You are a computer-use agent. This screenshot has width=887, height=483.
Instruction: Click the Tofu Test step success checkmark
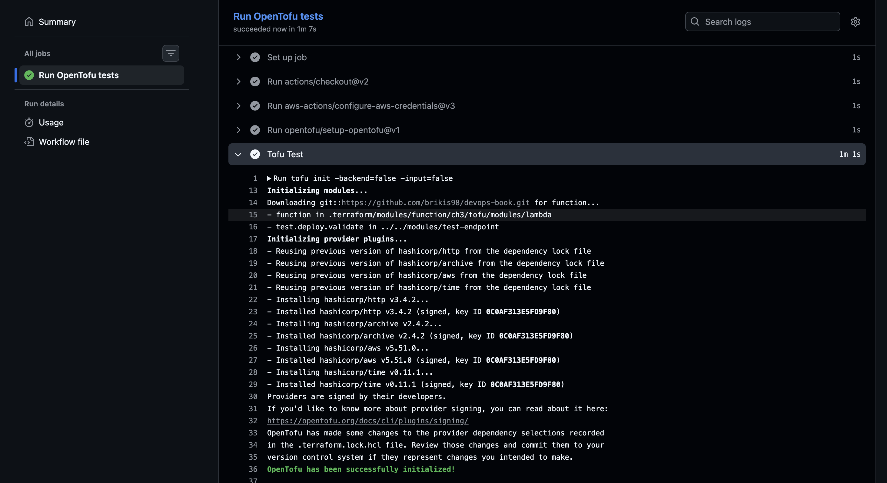pyautogui.click(x=255, y=154)
